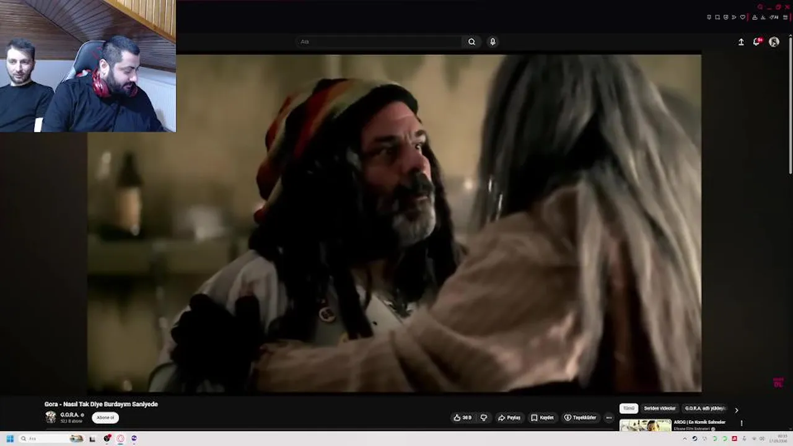Screen dimensions: 793x446
Task: Select the Tümü filter chip
Action: coord(629,409)
